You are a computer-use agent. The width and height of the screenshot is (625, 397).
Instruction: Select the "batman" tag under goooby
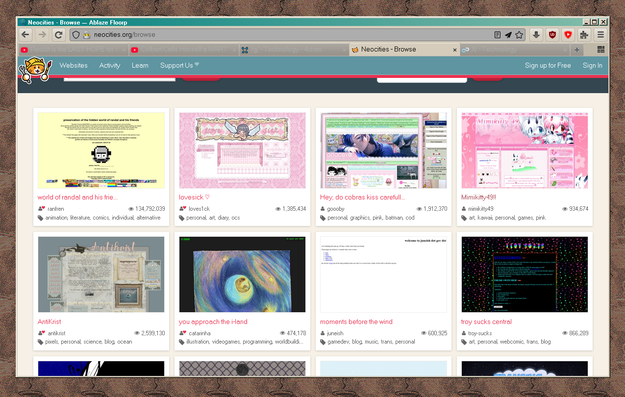394,218
